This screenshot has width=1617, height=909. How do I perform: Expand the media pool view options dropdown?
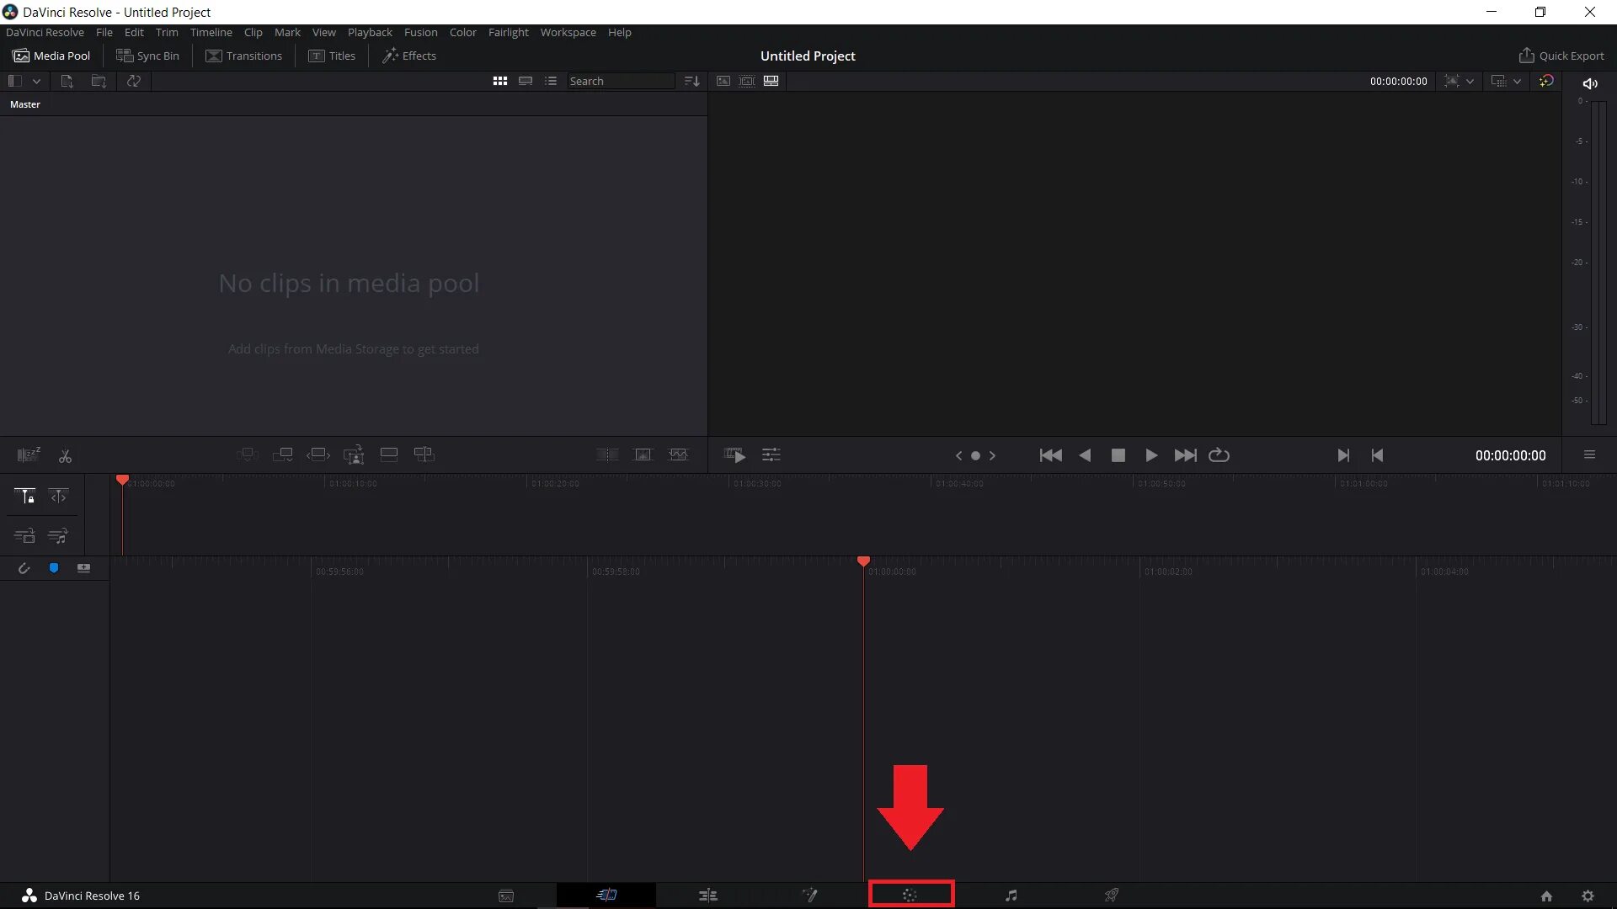36,82
